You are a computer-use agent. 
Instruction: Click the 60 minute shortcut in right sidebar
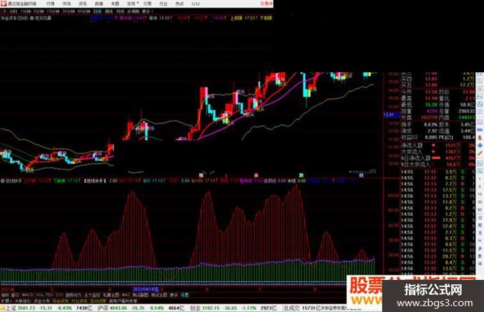pyautogui.click(x=480, y=210)
